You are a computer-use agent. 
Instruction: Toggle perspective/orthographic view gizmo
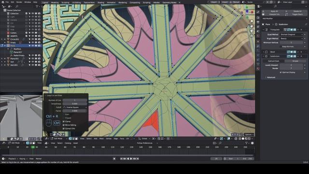coord(252,36)
